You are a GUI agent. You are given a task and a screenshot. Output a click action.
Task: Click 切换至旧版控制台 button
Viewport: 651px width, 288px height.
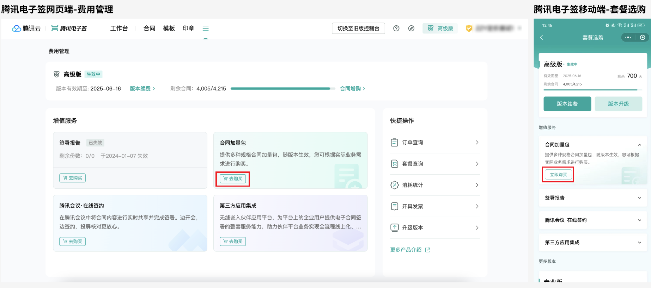coord(358,29)
